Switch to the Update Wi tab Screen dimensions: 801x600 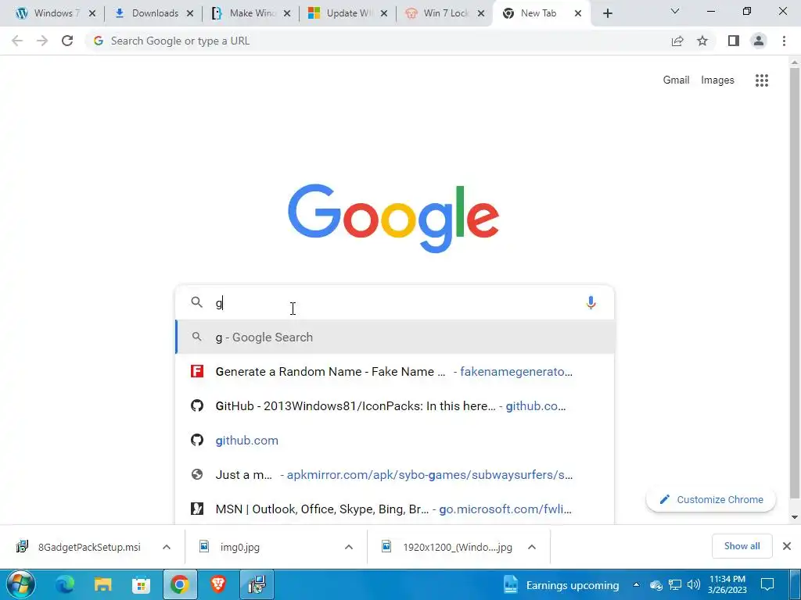[x=347, y=14]
